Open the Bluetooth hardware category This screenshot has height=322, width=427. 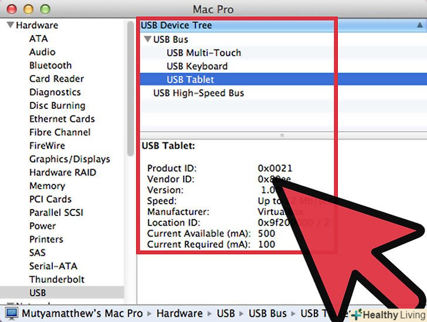50,65
